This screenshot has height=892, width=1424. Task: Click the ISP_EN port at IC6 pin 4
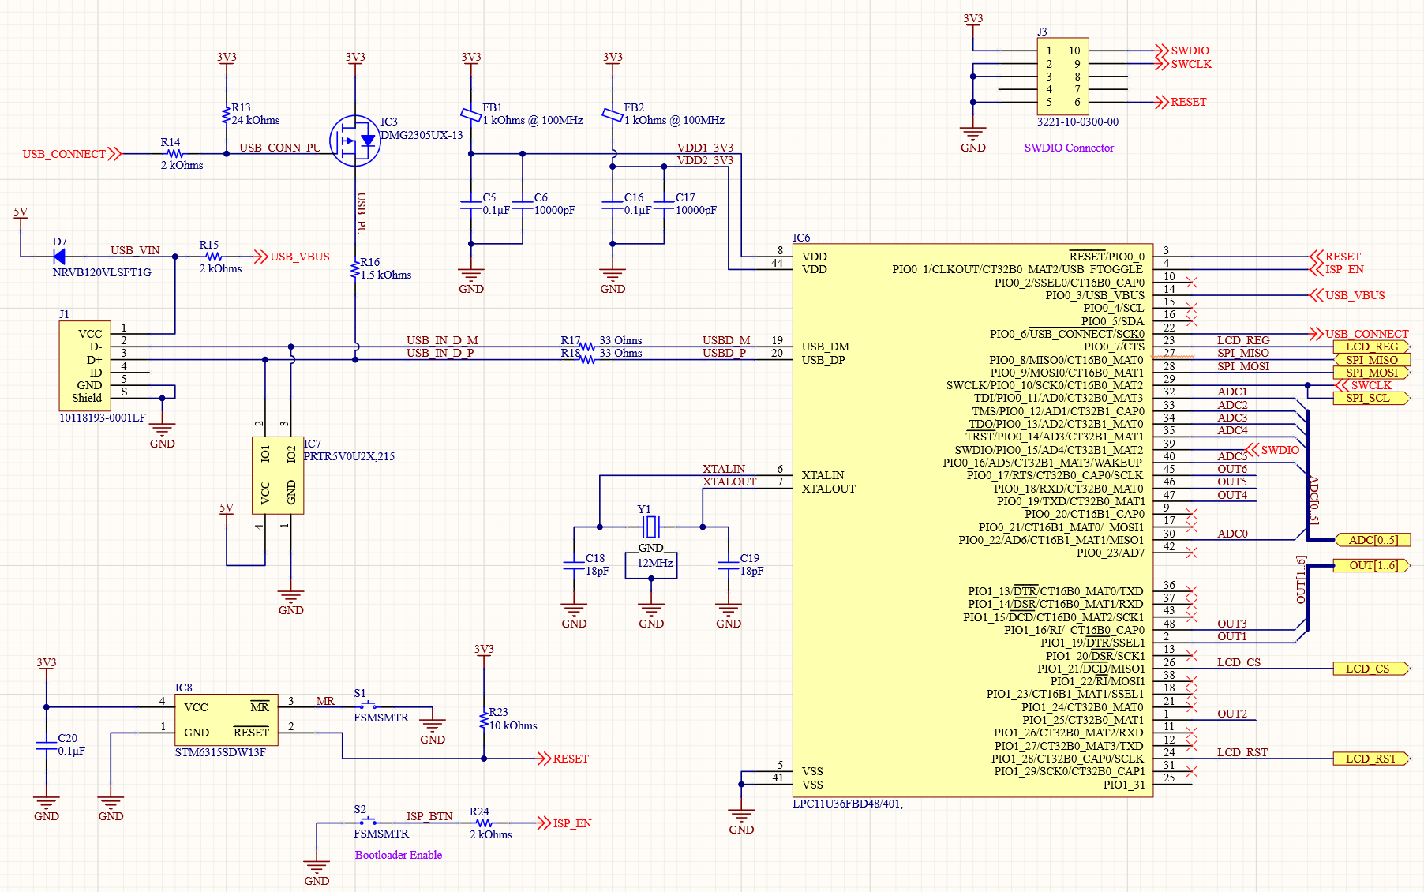(1337, 269)
